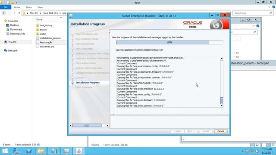Click the taskbar clock showing 11:31 AM

click(267, 151)
